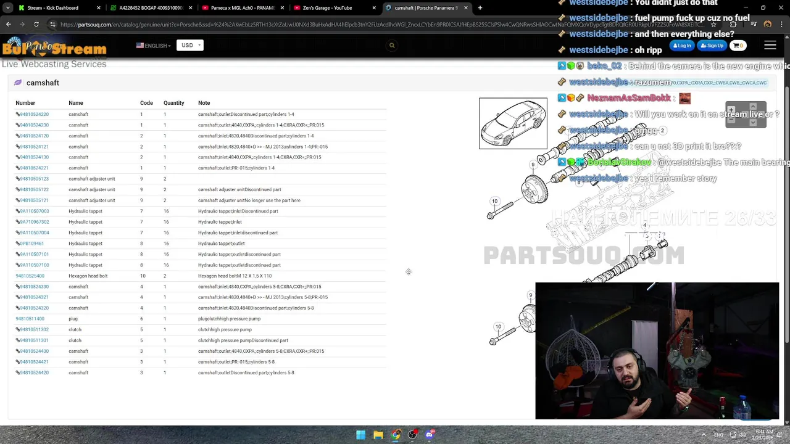
Task: Open part number 94810505123
Action: pyautogui.click(x=34, y=179)
